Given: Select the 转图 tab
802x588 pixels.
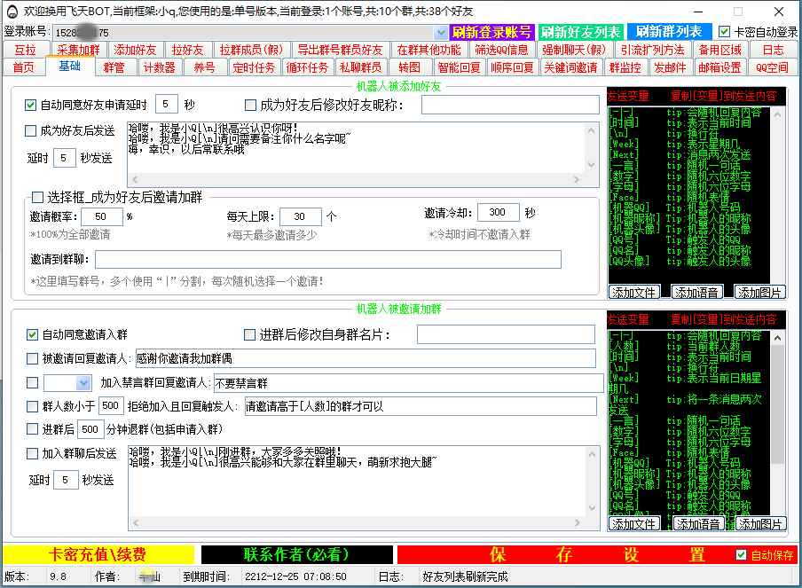Looking at the screenshot, I should click(409, 67).
